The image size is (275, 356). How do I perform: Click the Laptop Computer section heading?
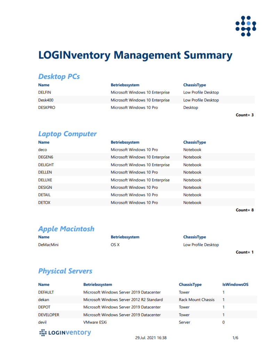67,134
